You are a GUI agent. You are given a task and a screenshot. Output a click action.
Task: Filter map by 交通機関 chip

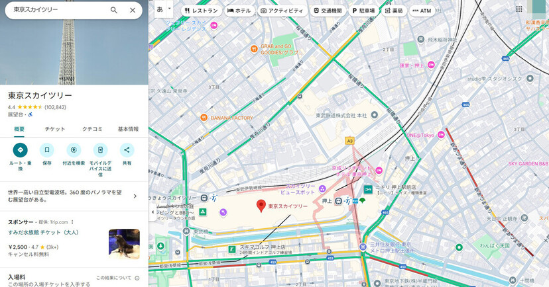tap(328, 11)
